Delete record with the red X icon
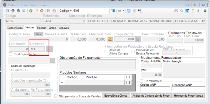The height and width of the screenshot is (104, 210). point(42,11)
